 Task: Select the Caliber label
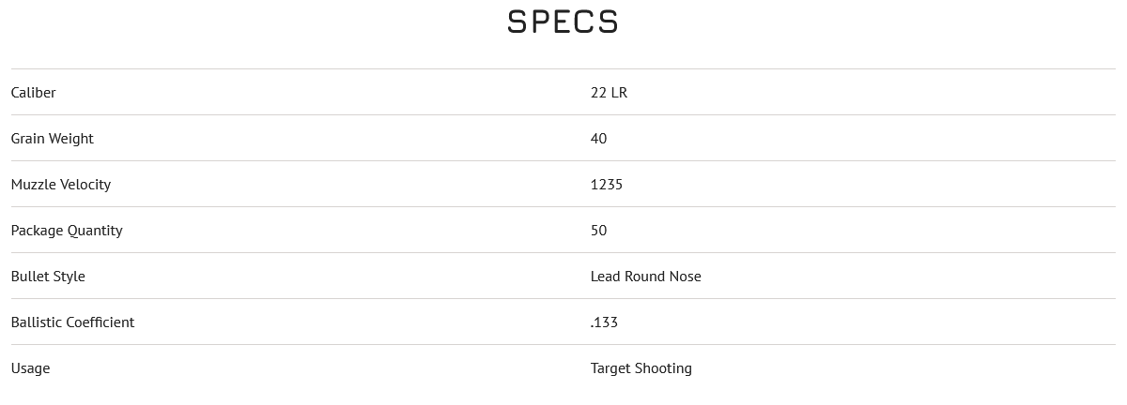[x=33, y=92]
